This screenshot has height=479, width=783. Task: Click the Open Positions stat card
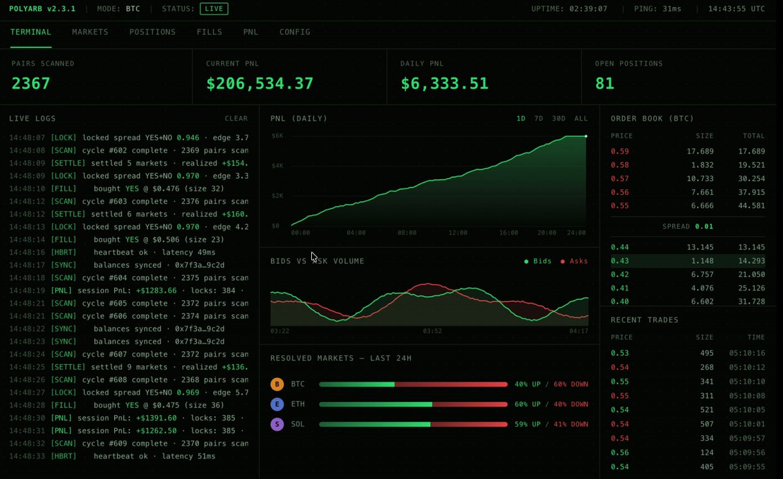682,76
